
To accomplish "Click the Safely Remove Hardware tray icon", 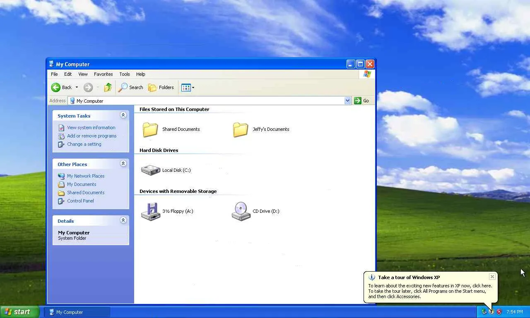I will [x=484, y=312].
